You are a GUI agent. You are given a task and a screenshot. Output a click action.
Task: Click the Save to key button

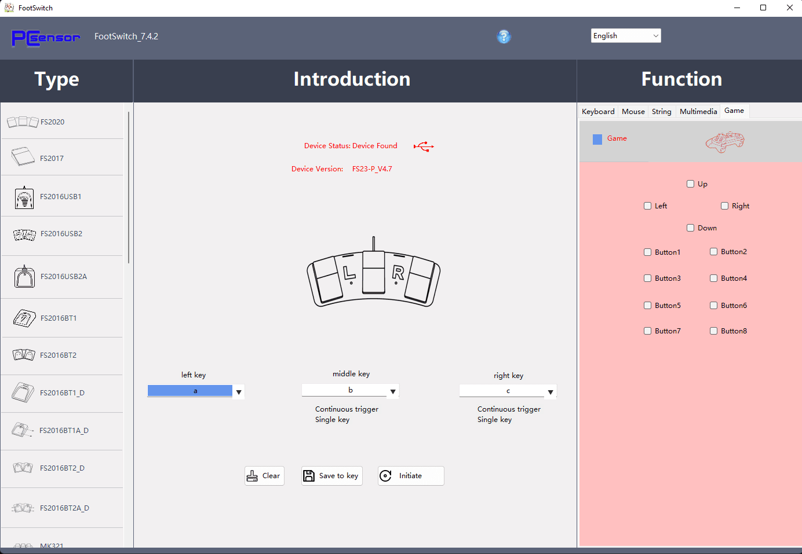(332, 476)
